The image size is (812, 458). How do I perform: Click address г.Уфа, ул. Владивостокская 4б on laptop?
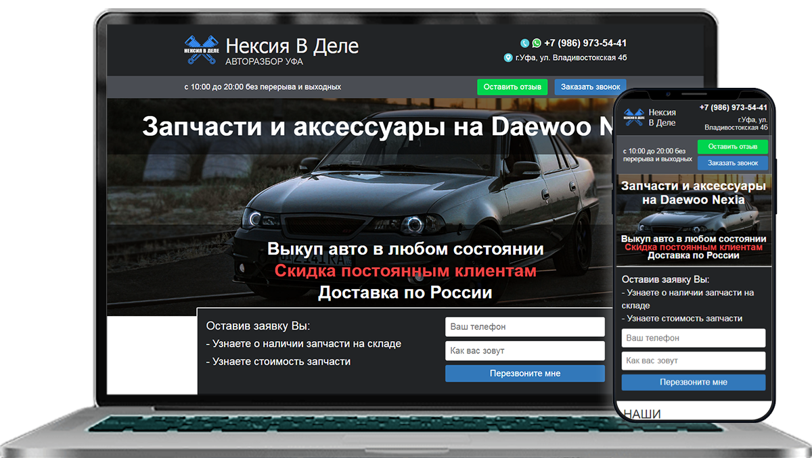(571, 58)
